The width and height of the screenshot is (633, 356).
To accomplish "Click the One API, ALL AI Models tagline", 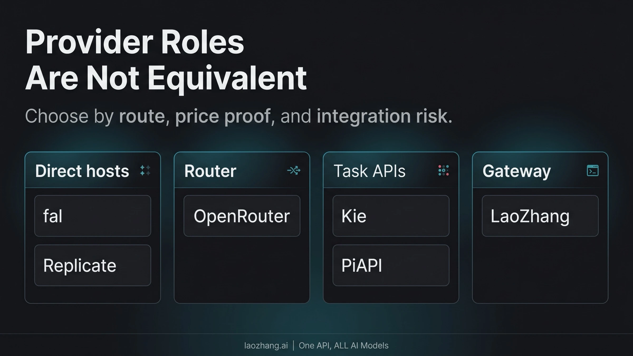I will [344, 345].
